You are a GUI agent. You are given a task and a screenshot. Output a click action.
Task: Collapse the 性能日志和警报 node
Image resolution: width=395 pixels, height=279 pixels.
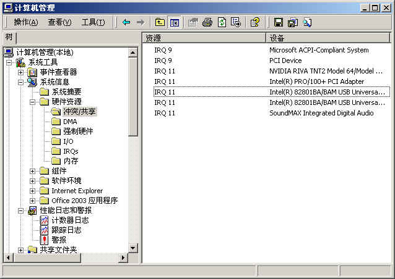[x=20, y=210]
